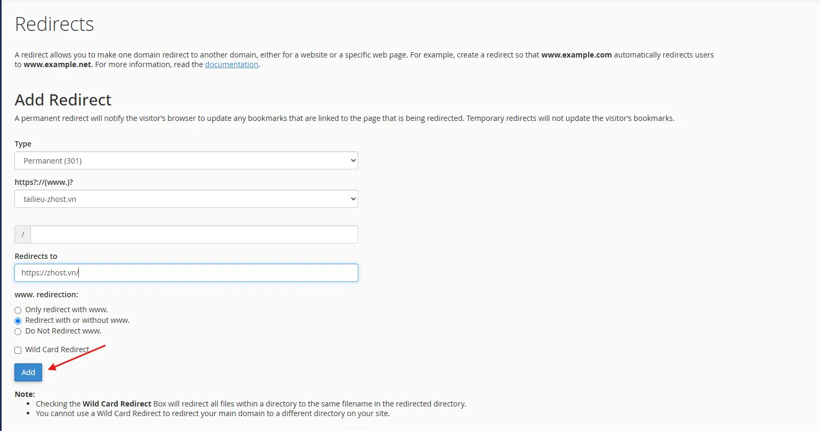Screen dimensions: 820x431
Task: Open the tailieu-zhost.vn domain dropdown
Action: pos(186,199)
